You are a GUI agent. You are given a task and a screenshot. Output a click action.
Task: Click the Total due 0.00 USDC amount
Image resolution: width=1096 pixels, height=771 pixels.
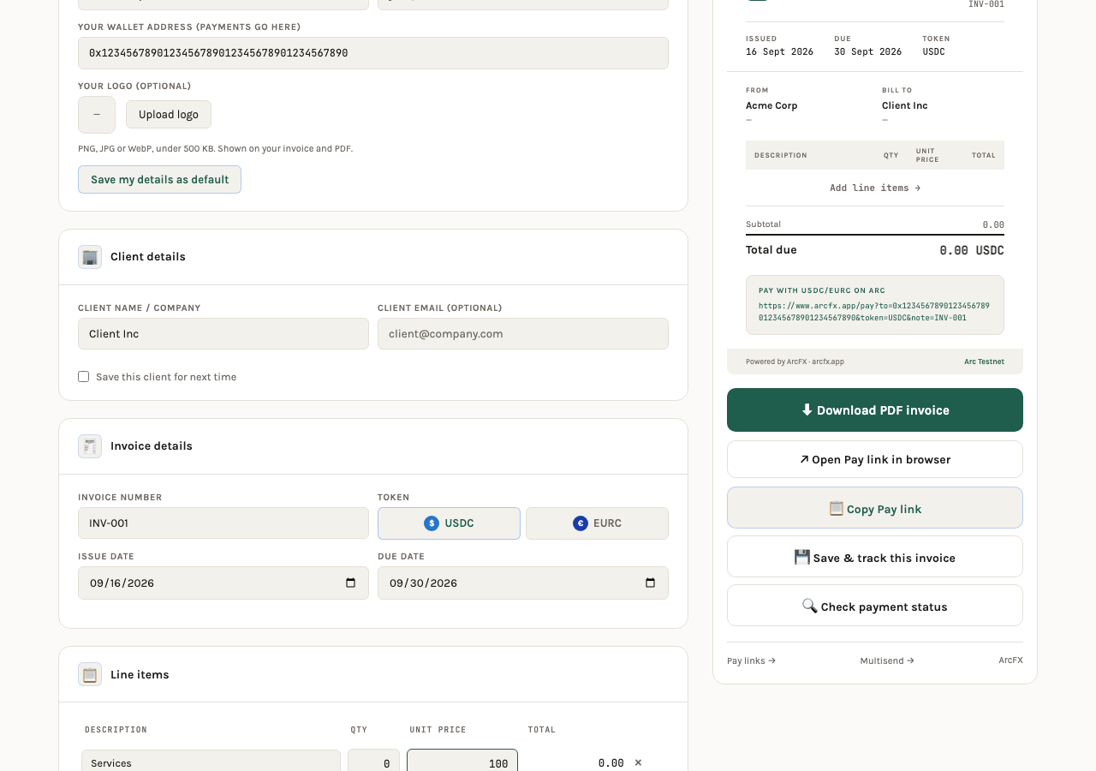tap(972, 250)
